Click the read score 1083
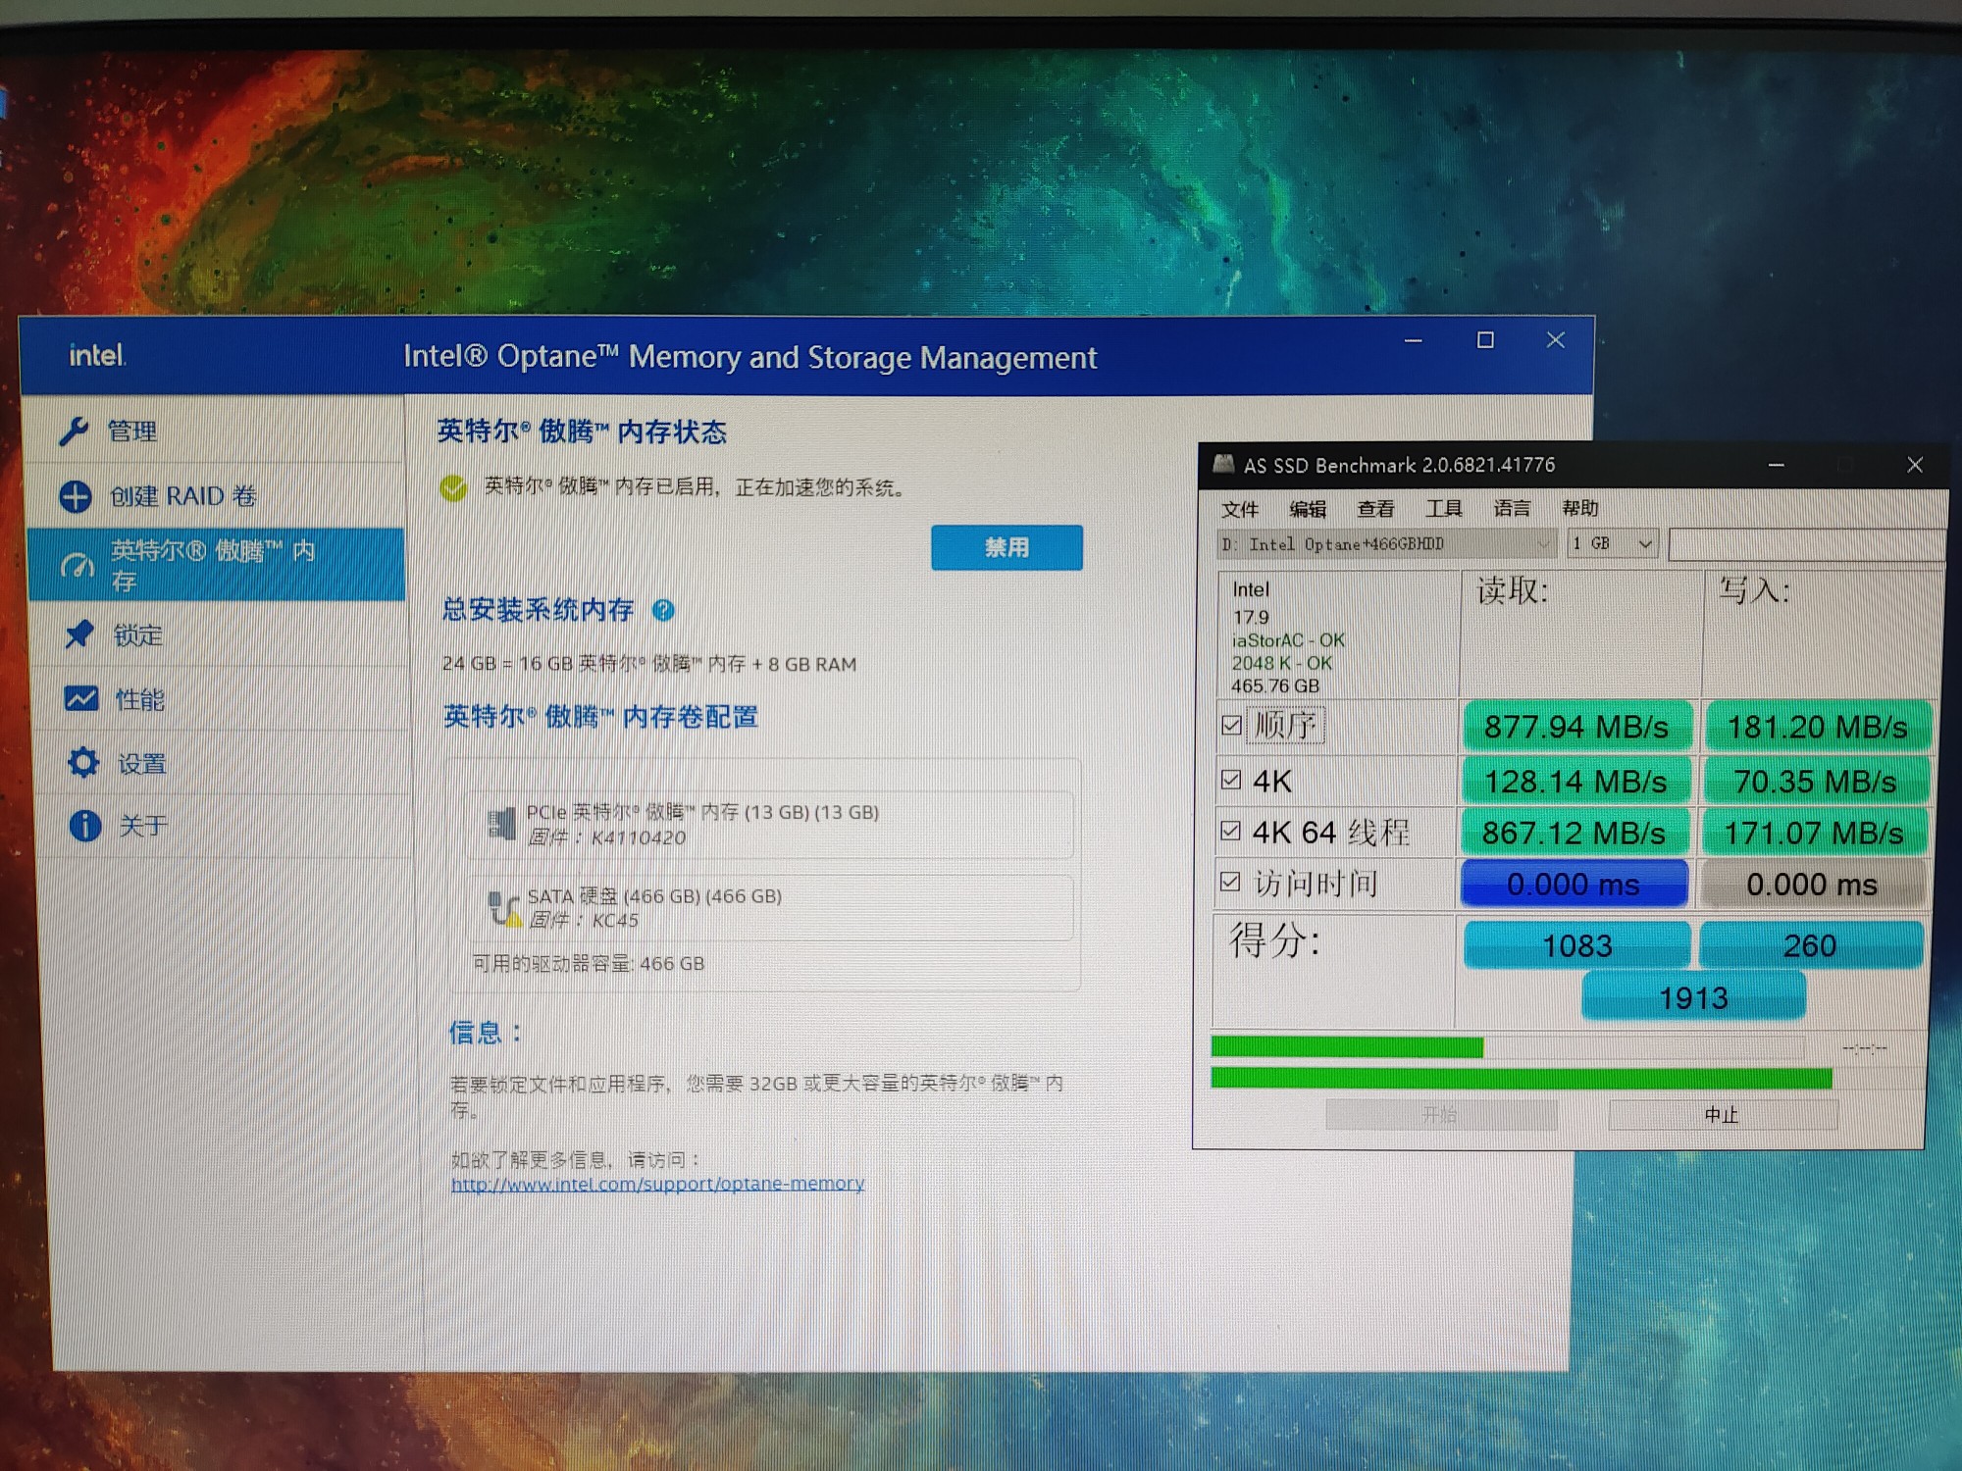The image size is (1962, 1471). coord(1576,945)
